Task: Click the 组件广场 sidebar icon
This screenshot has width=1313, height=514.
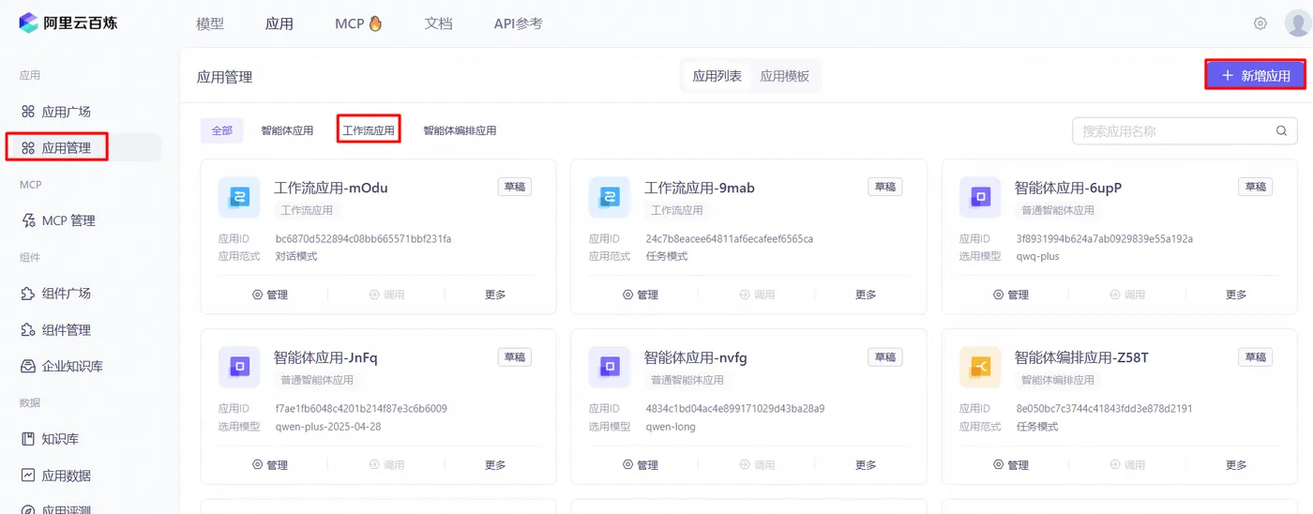Action: (x=28, y=293)
